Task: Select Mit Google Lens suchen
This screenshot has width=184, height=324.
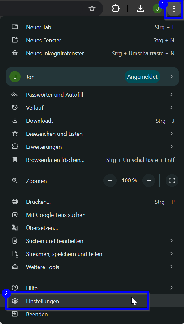Action: pos(92,215)
